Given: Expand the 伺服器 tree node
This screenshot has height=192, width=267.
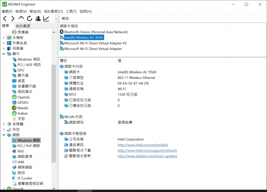Looking at the screenshot, I should (x=4, y=49).
